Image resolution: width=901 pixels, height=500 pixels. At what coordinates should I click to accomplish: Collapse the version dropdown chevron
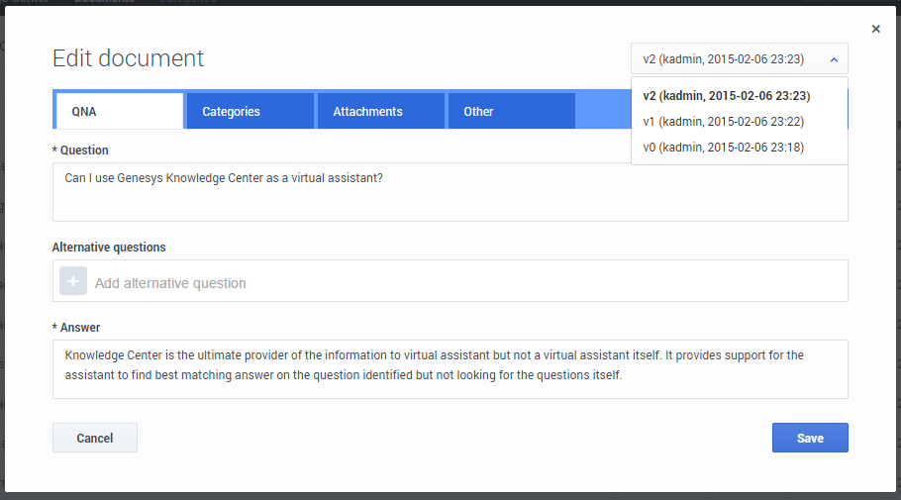[x=834, y=59]
